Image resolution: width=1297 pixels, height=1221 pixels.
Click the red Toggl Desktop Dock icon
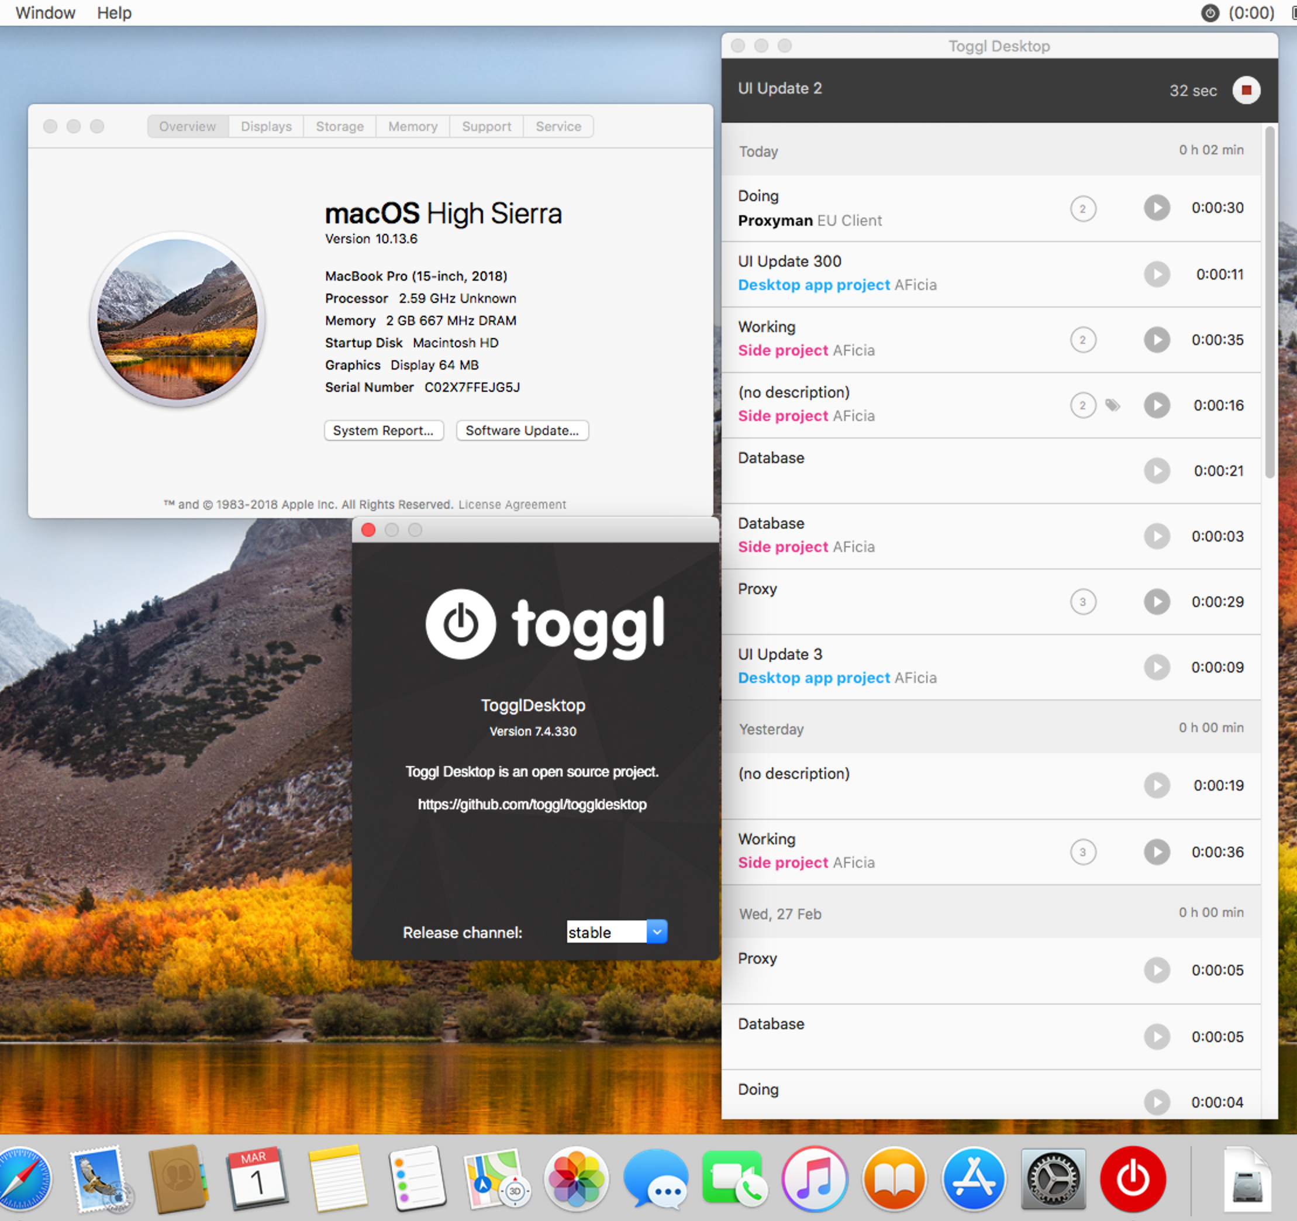1133,1180
